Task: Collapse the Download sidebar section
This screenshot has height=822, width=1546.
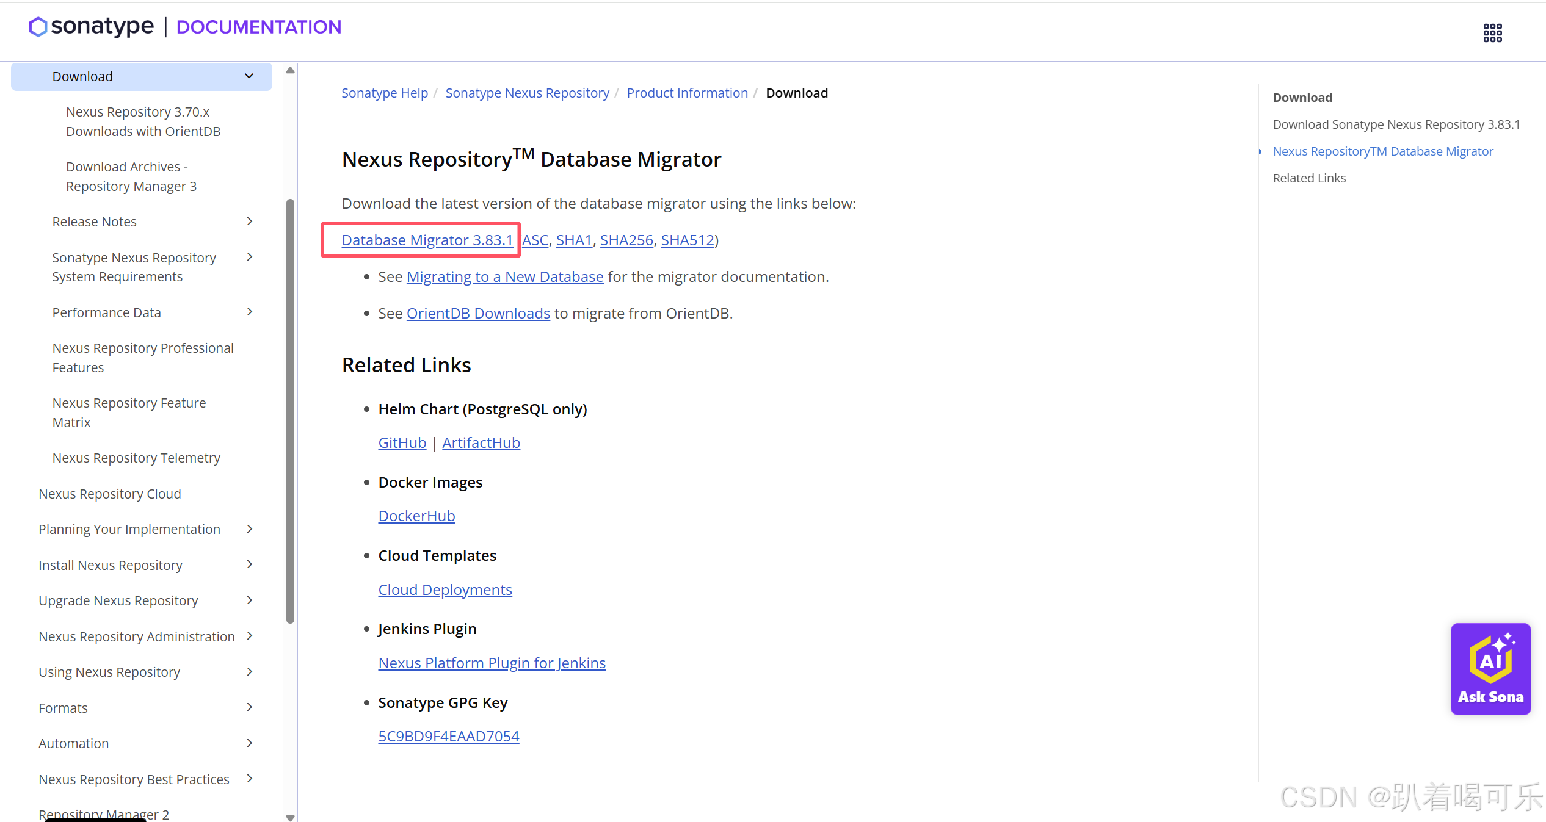Action: coord(249,76)
